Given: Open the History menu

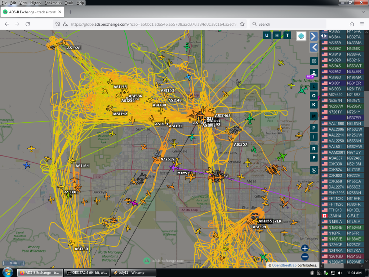Looking at the screenshot, I should [x=36, y=3].
